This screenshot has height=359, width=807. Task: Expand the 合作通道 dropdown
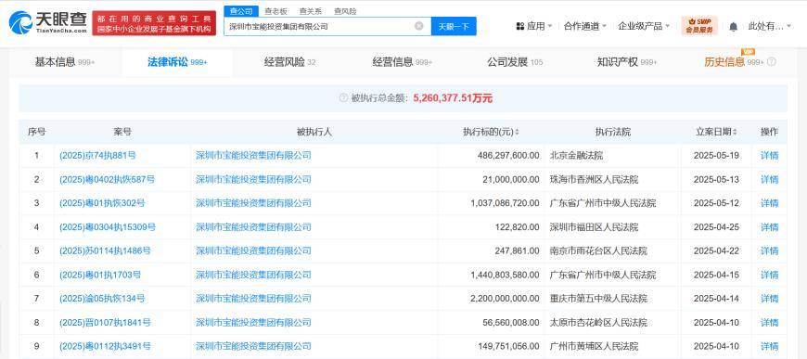tap(584, 26)
